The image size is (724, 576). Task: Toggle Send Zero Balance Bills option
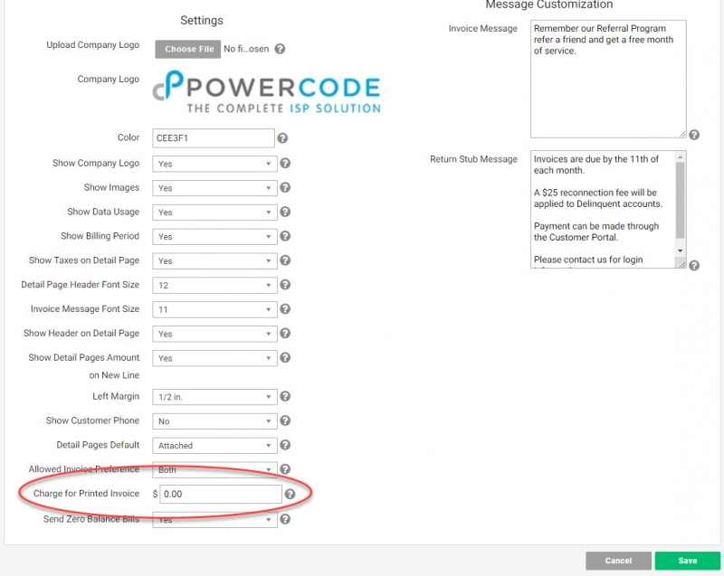pyautogui.click(x=214, y=520)
